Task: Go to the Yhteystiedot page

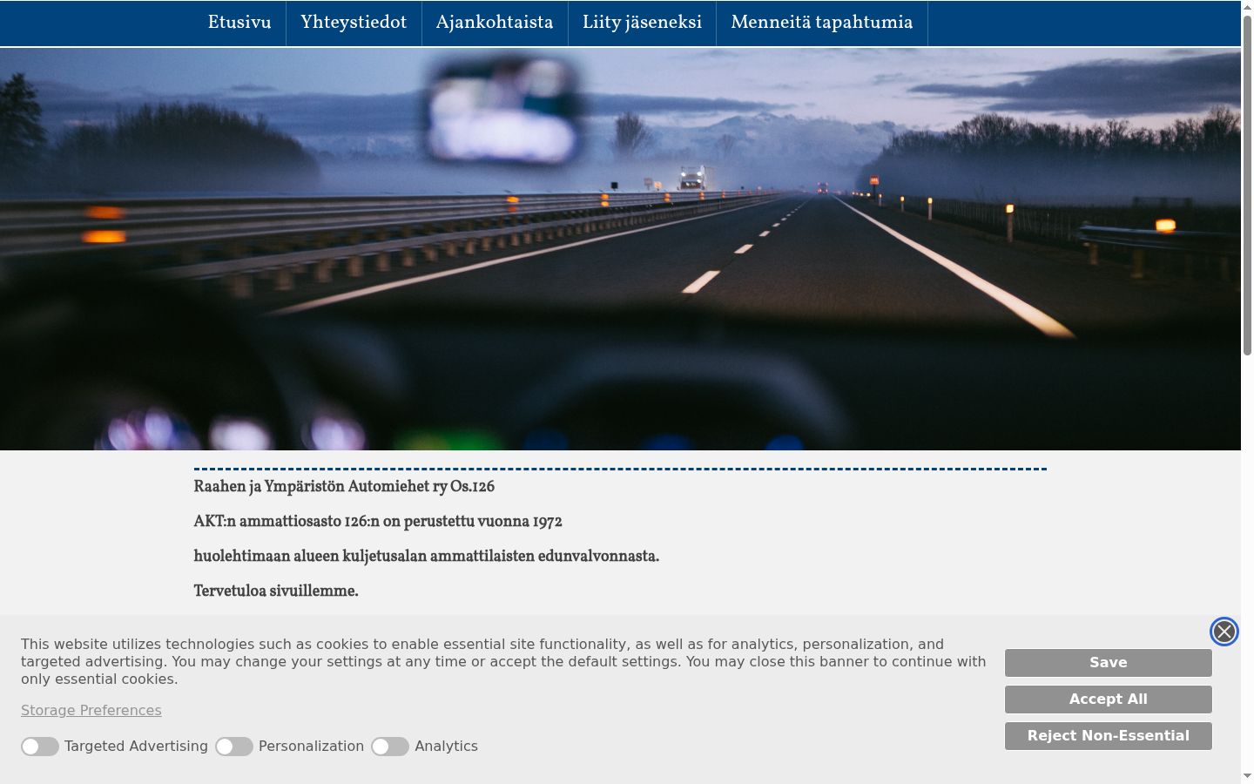Action: [x=354, y=23]
